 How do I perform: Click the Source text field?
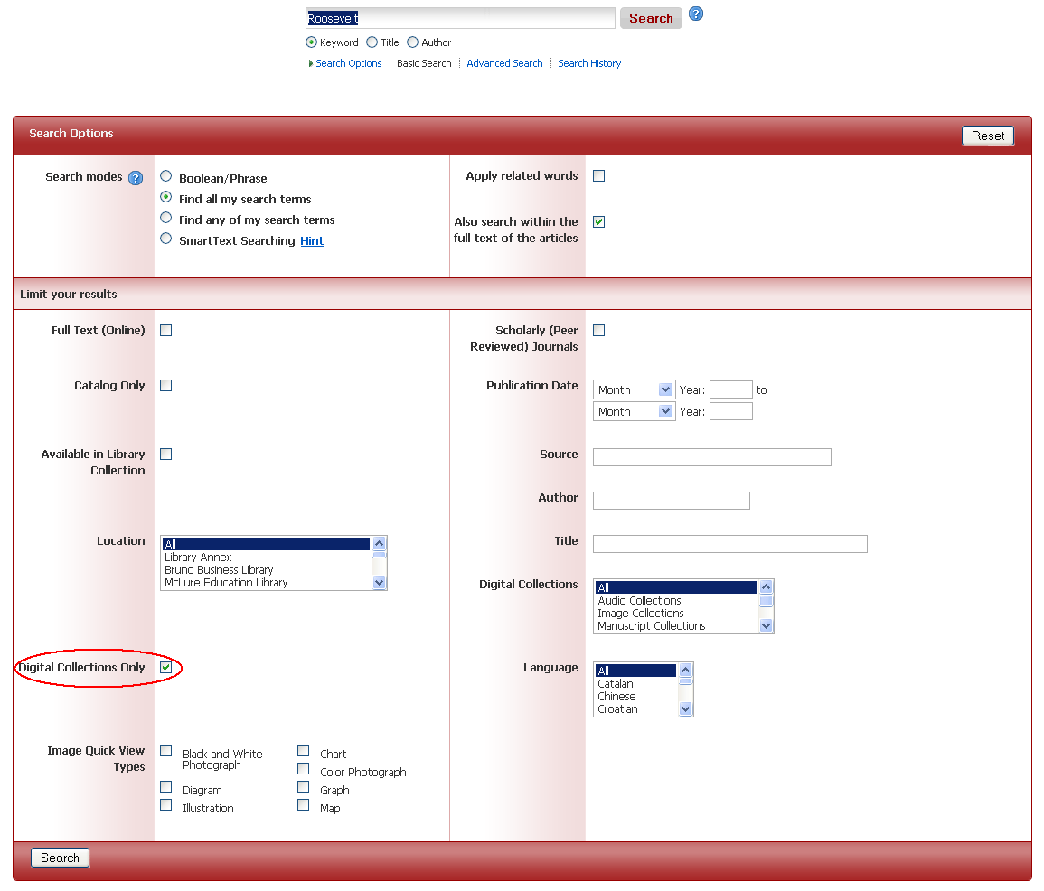pyautogui.click(x=711, y=457)
